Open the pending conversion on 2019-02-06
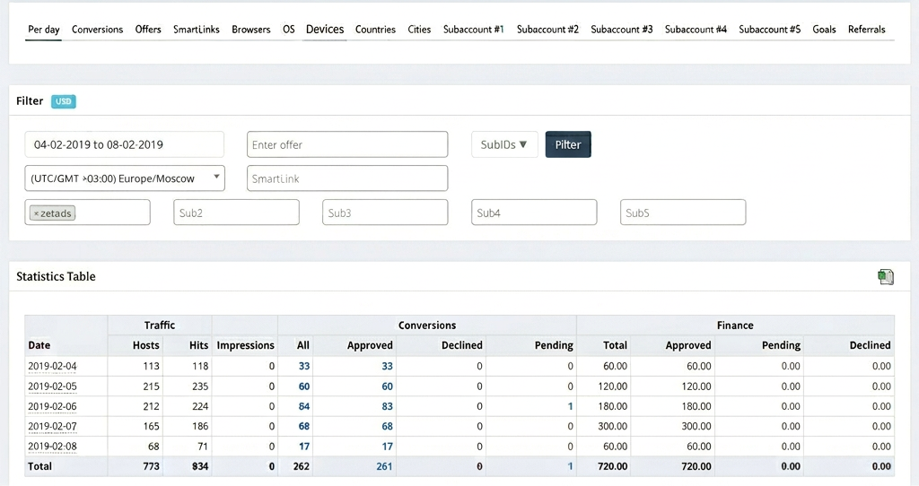This screenshot has height=486, width=919. click(570, 406)
